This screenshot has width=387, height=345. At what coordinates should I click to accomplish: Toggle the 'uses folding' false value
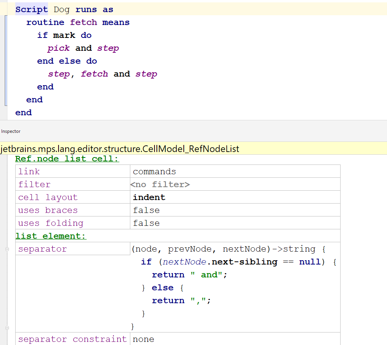pyautogui.click(x=146, y=223)
